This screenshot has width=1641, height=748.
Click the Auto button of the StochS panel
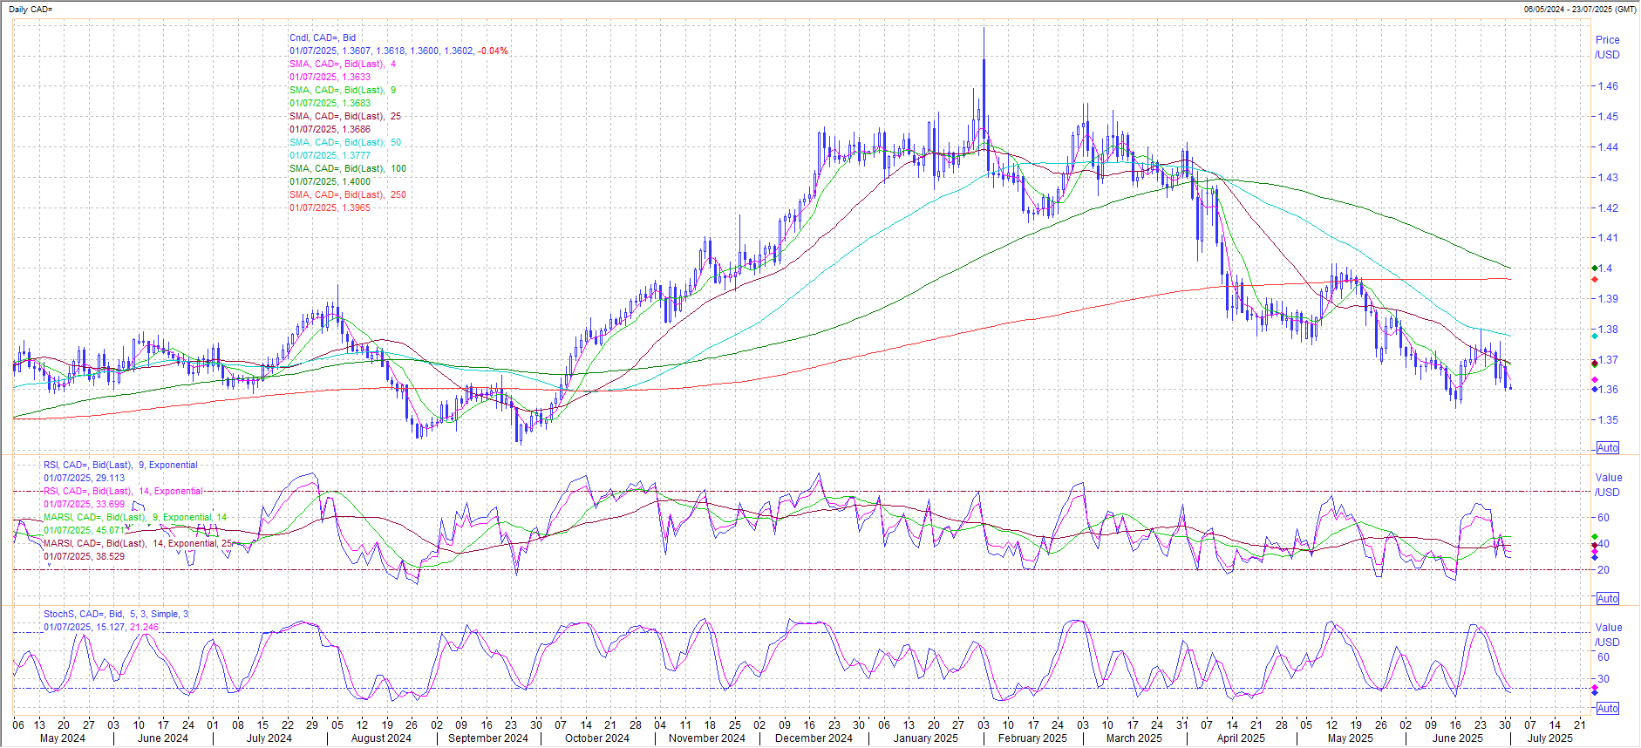pyautogui.click(x=1607, y=709)
